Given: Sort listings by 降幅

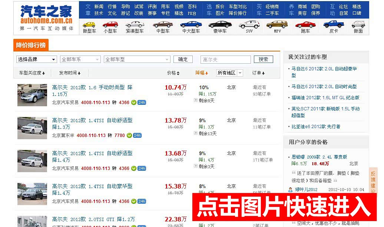Looking at the screenshot, I should tap(202, 73).
